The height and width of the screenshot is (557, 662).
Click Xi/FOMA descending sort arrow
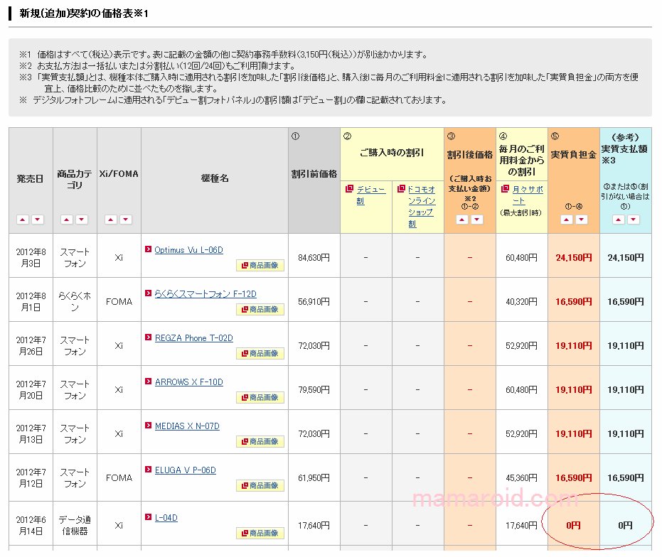tap(126, 220)
